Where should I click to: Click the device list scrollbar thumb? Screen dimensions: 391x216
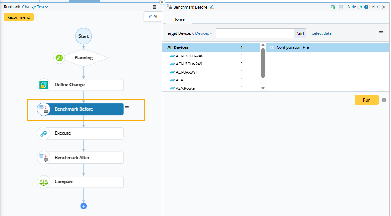(263, 63)
